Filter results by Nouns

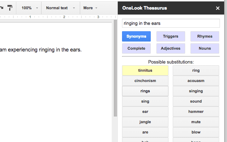[x=205, y=48]
